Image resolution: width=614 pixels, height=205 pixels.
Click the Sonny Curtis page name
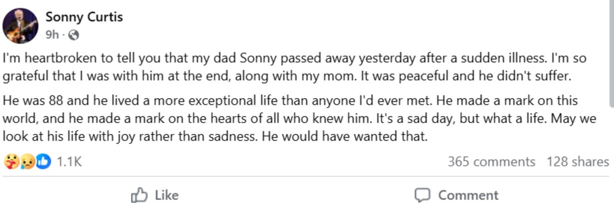pos(84,17)
